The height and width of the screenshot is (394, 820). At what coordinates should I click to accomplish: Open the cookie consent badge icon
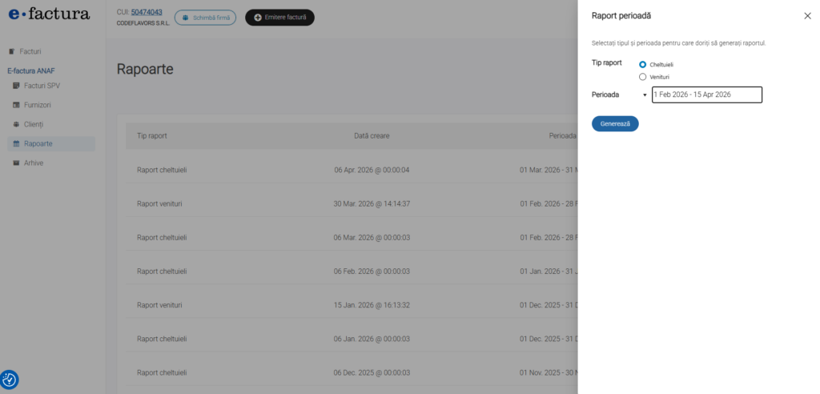coord(10,380)
